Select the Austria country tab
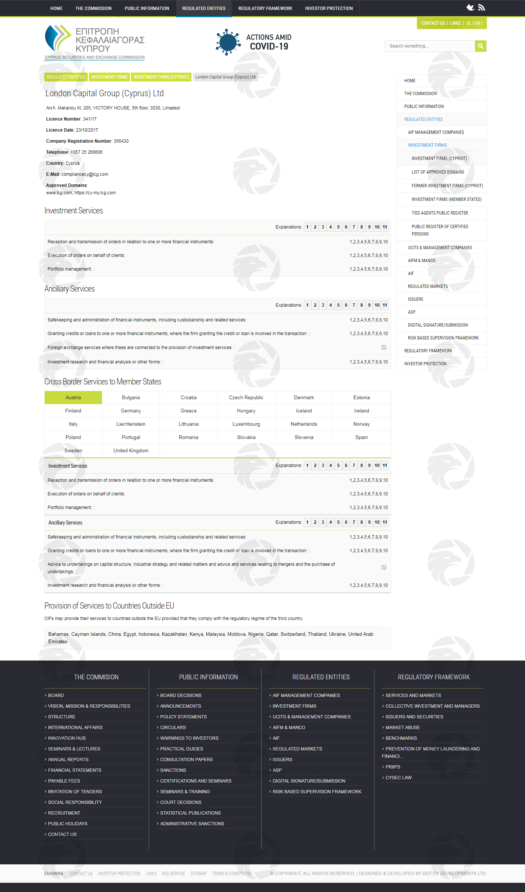Viewport: 525px width, 892px height. point(73,397)
